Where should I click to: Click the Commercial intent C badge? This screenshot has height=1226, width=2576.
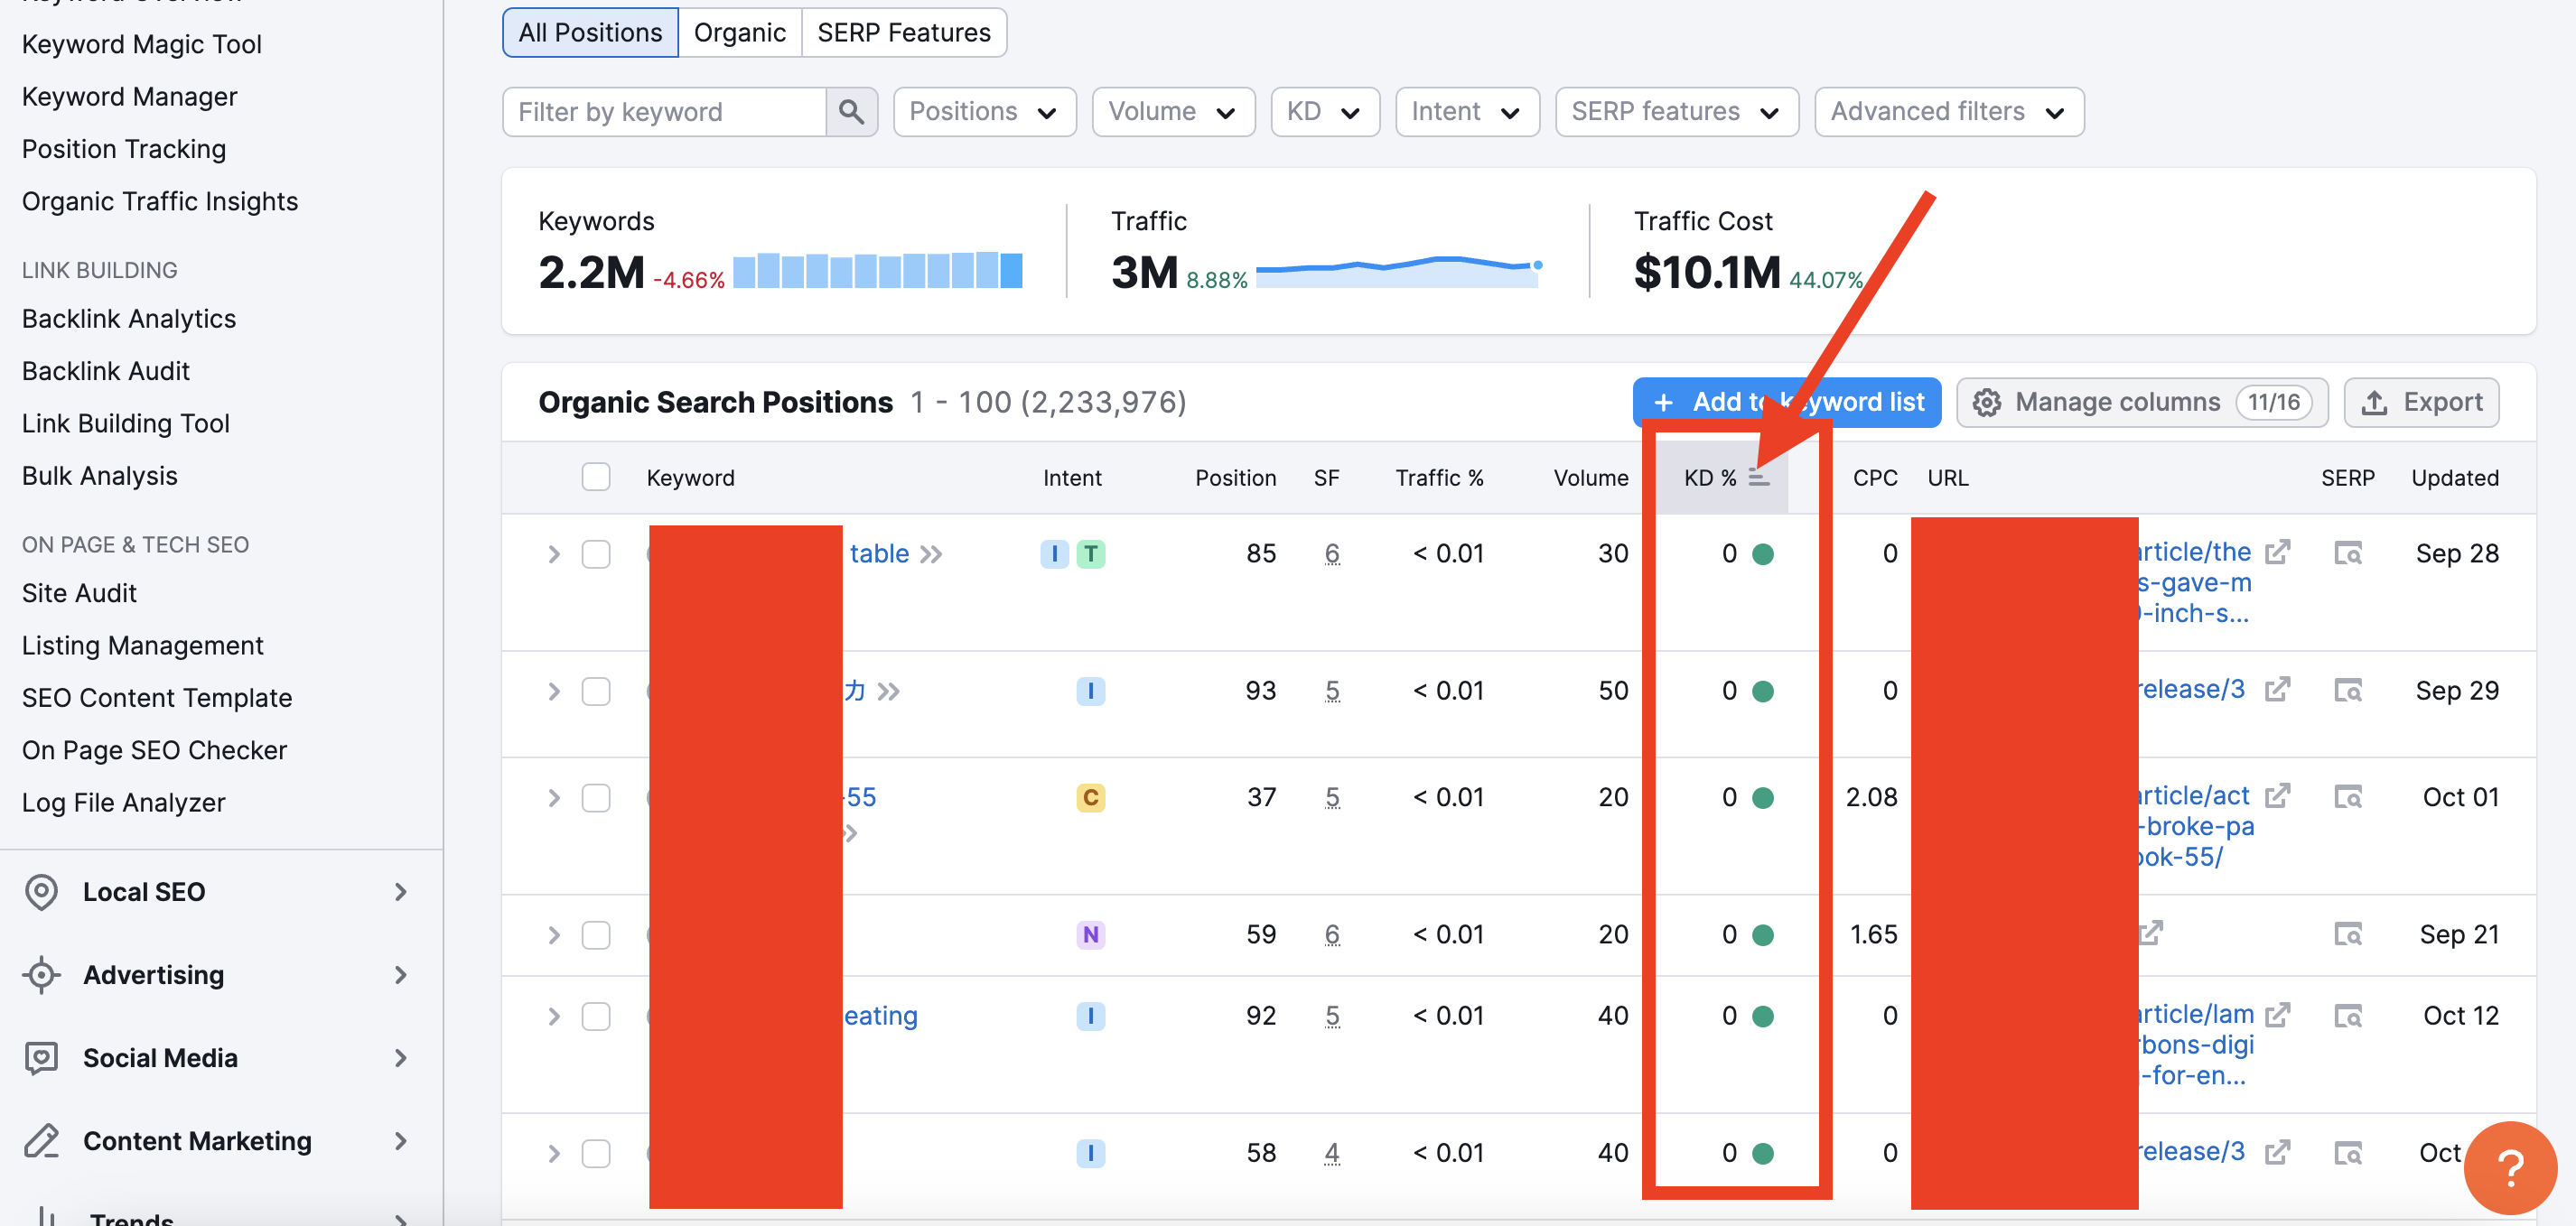(1090, 797)
